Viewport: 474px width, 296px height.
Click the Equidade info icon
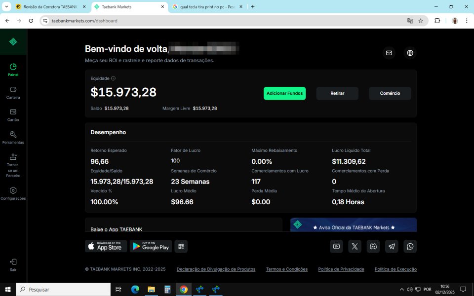click(113, 78)
